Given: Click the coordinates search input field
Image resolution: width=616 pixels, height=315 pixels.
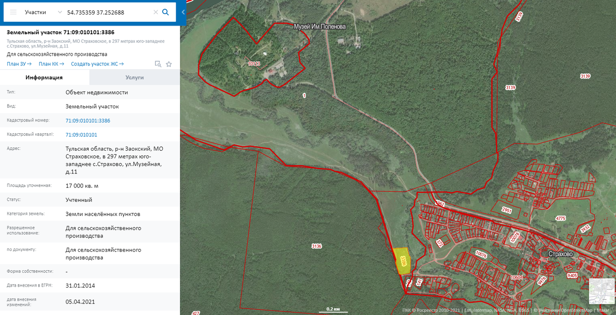Looking at the screenshot, I should (x=108, y=12).
